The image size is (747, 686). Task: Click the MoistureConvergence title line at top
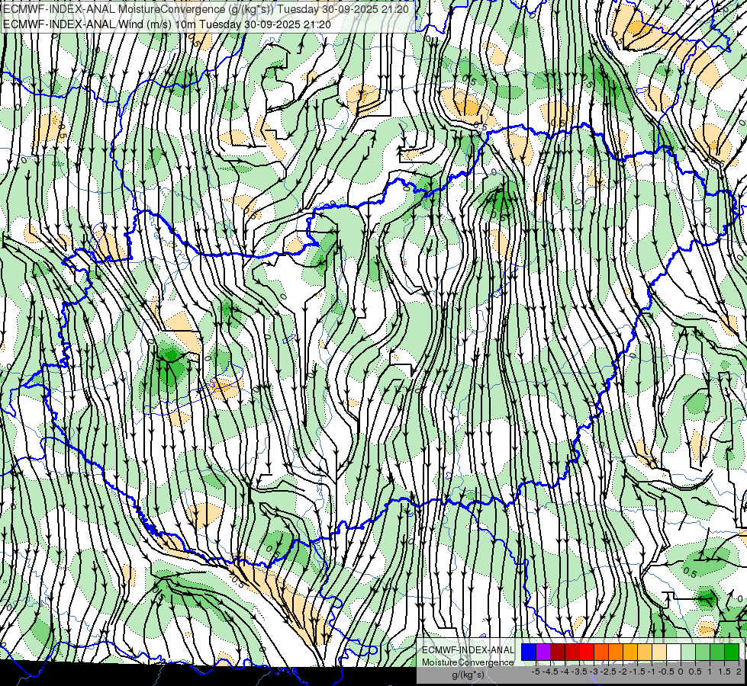point(205,9)
